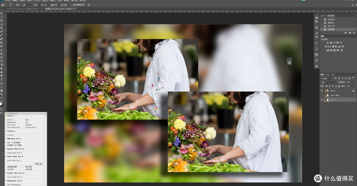The image size is (357, 186).
Task: Switch to the Paths panel tab
Action: [333, 75]
